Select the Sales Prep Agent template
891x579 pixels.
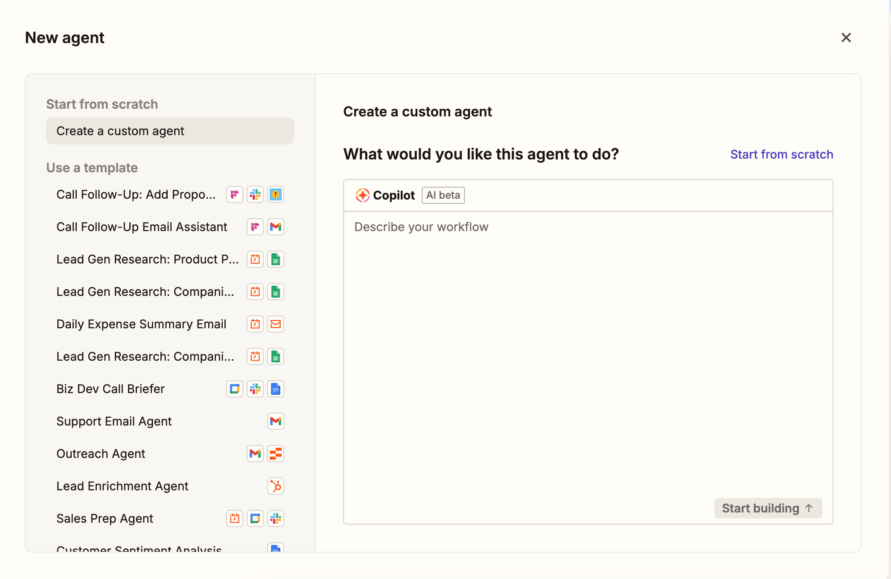click(x=105, y=518)
